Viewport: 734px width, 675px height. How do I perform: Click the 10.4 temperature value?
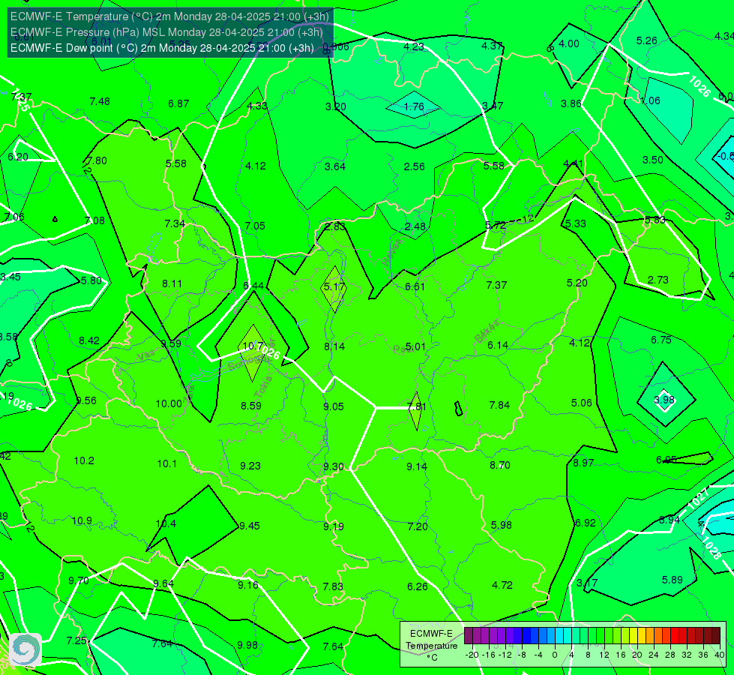click(166, 523)
